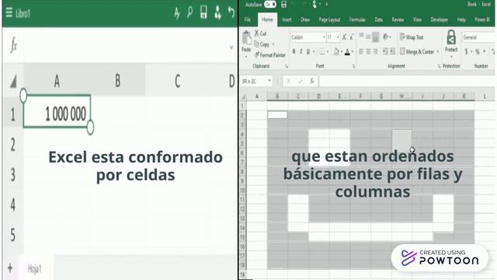Toggle Bold formatting
This screenshot has height=280, width=497.
pos(294,51)
